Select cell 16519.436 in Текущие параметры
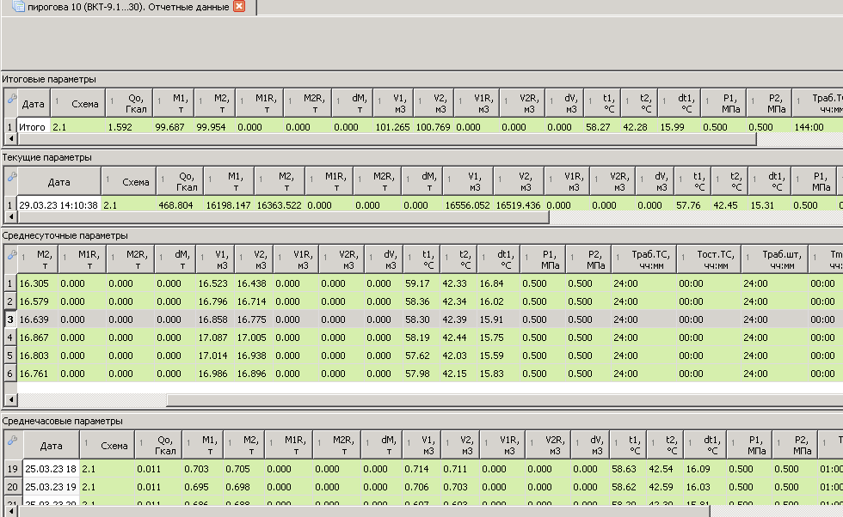This screenshot has width=843, height=517. 519,205
